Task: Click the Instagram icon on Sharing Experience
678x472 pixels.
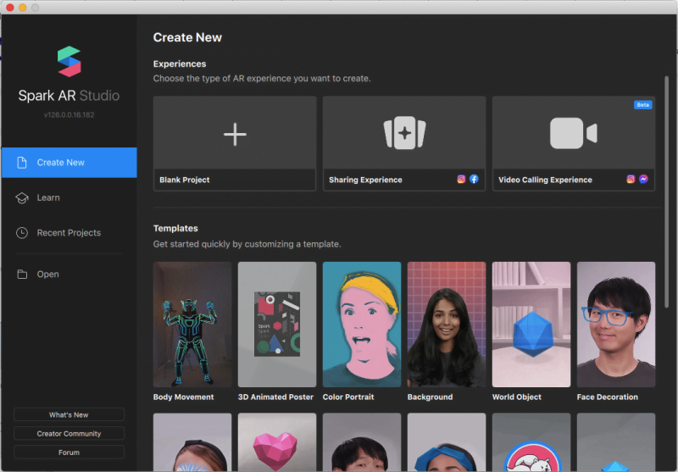Action: point(462,180)
